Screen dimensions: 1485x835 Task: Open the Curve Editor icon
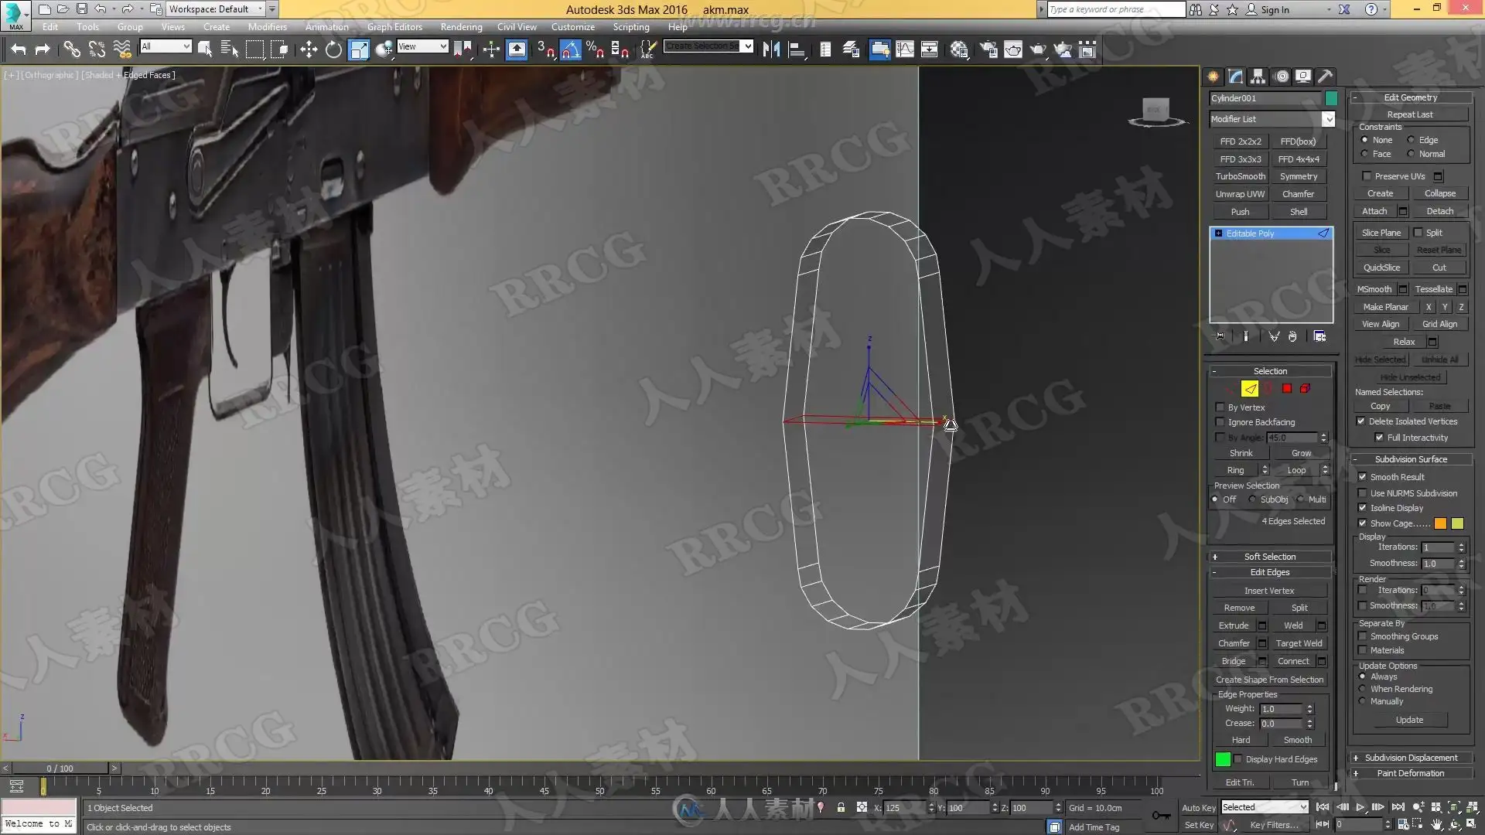click(905, 49)
